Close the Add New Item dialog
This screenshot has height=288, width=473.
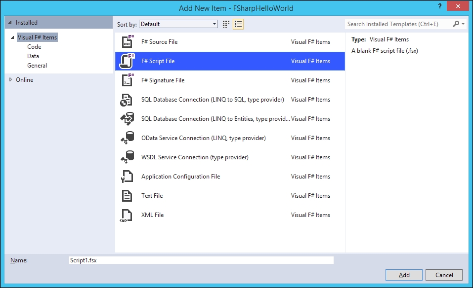[x=458, y=6]
